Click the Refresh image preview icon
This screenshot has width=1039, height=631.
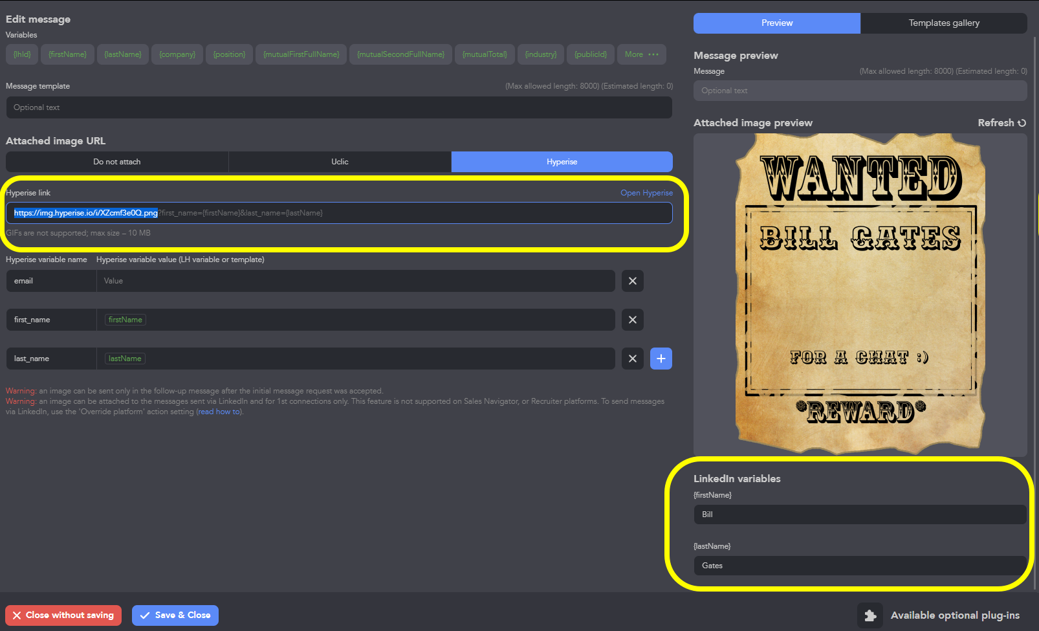pos(1022,123)
